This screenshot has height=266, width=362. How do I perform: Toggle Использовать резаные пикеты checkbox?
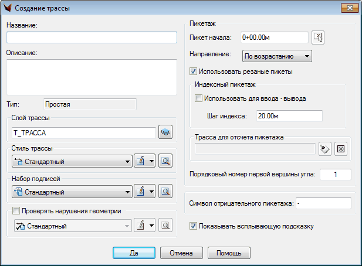[194, 71]
